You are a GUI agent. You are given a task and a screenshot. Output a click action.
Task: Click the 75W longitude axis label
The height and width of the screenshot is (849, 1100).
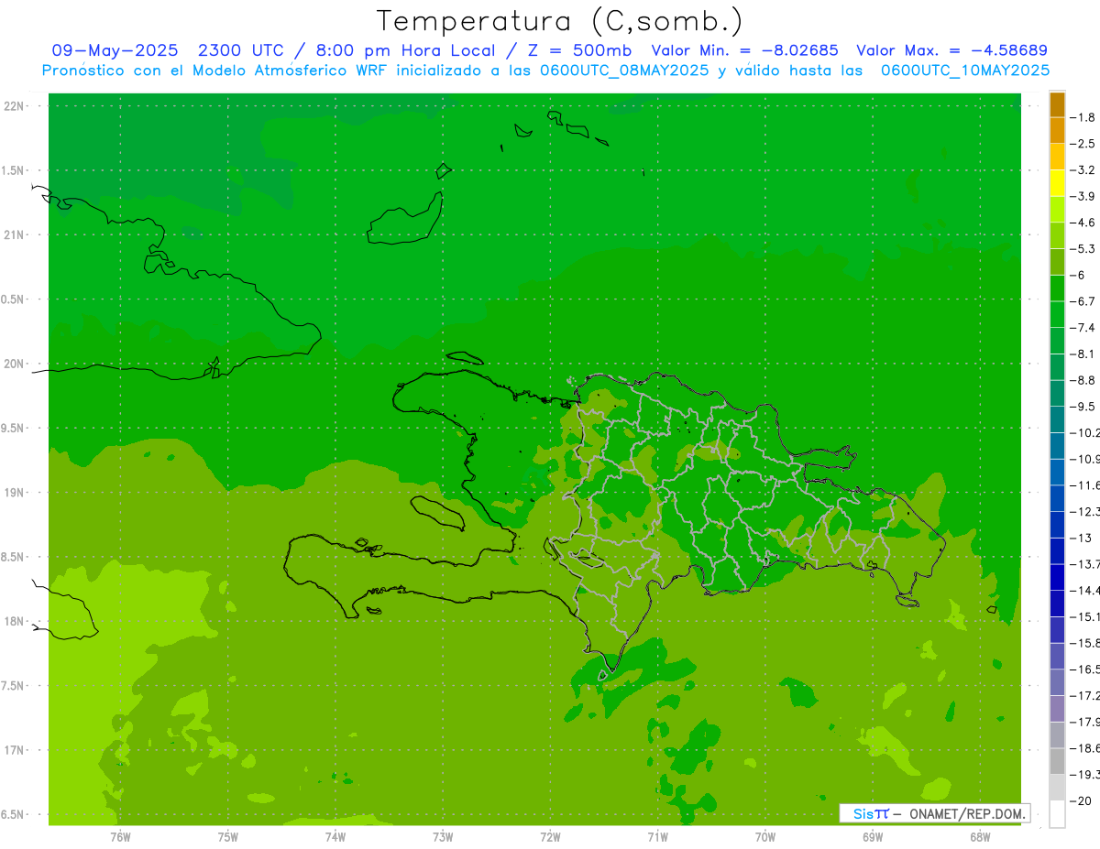[228, 837]
